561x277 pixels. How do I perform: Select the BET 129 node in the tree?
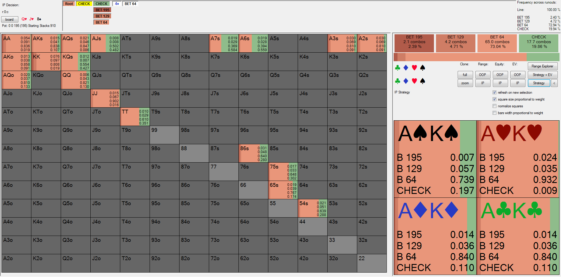[x=102, y=16]
